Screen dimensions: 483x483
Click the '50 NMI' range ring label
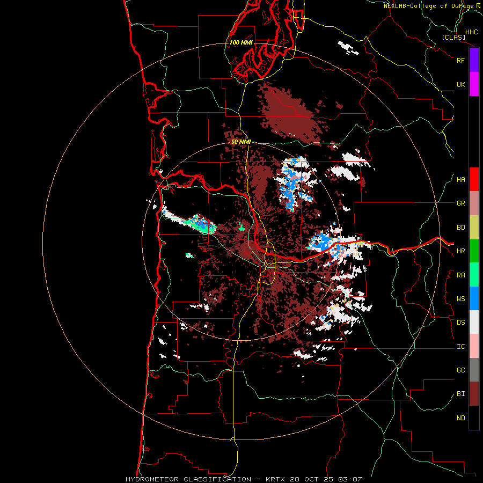pos(241,142)
